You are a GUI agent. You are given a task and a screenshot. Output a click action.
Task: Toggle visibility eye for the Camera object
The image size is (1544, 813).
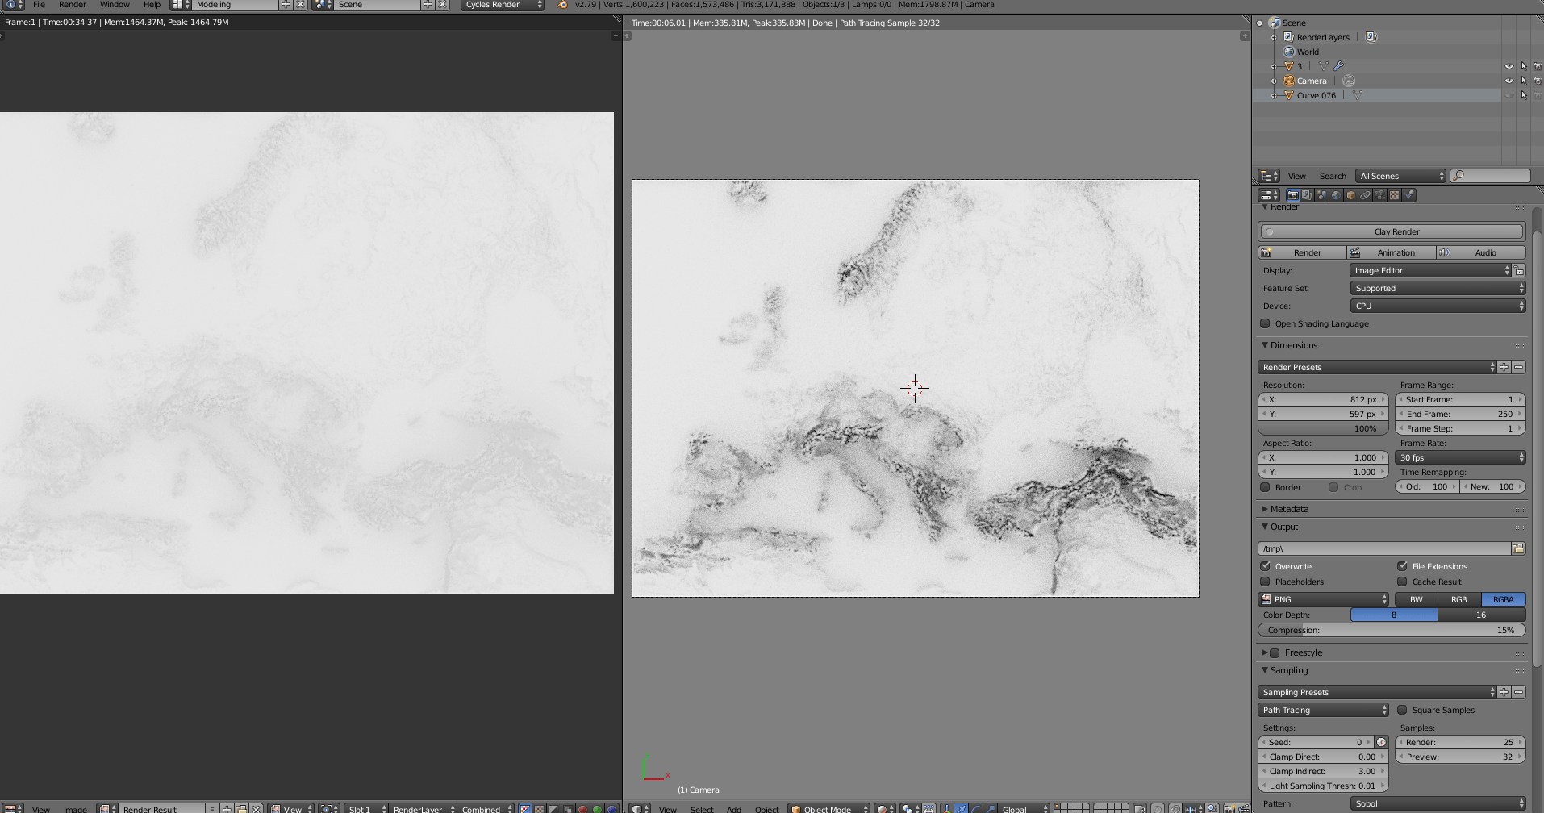tap(1509, 80)
